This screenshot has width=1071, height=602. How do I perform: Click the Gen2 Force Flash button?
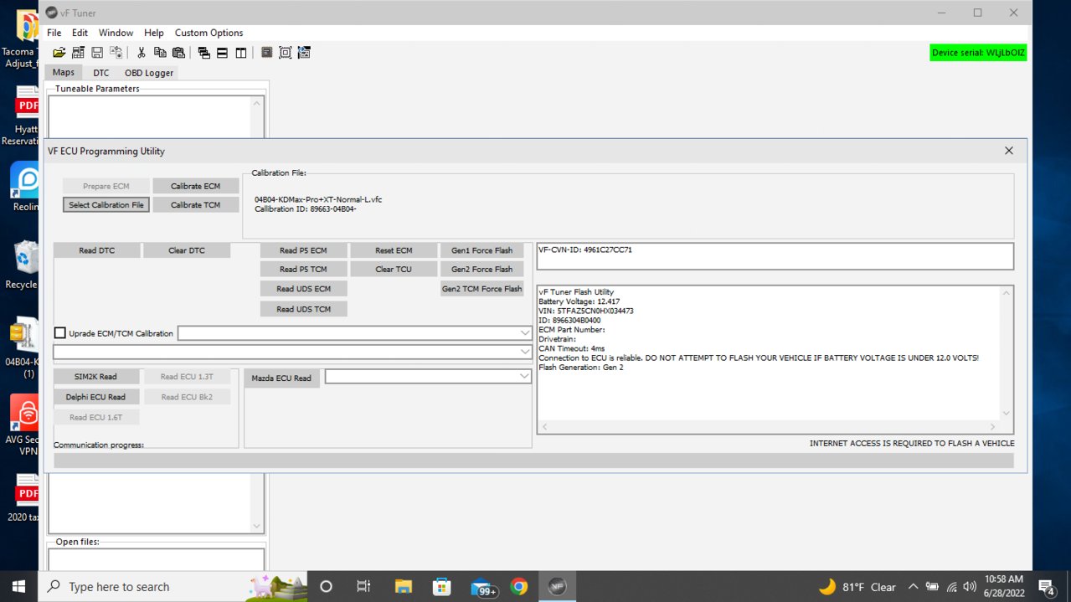pyautogui.click(x=482, y=270)
